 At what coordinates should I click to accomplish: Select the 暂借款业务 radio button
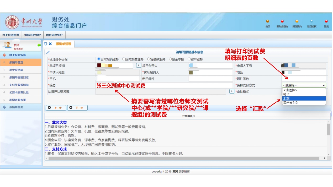click(149, 59)
